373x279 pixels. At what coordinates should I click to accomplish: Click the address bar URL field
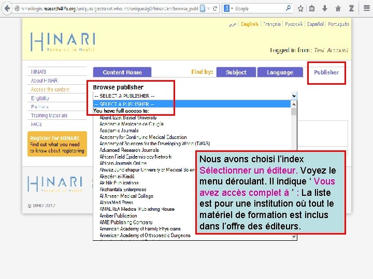(109, 9)
